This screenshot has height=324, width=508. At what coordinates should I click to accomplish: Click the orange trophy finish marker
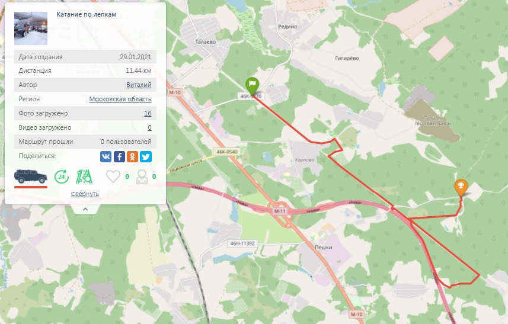coord(461,188)
